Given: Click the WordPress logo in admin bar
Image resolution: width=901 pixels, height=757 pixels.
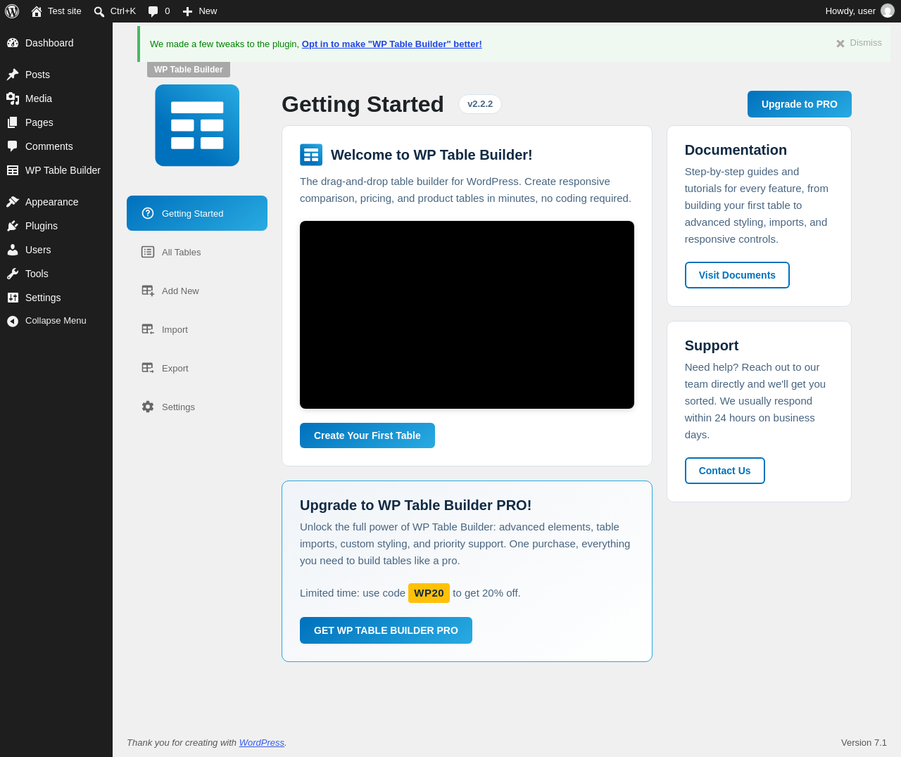Looking at the screenshot, I should (x=12, y=11).
